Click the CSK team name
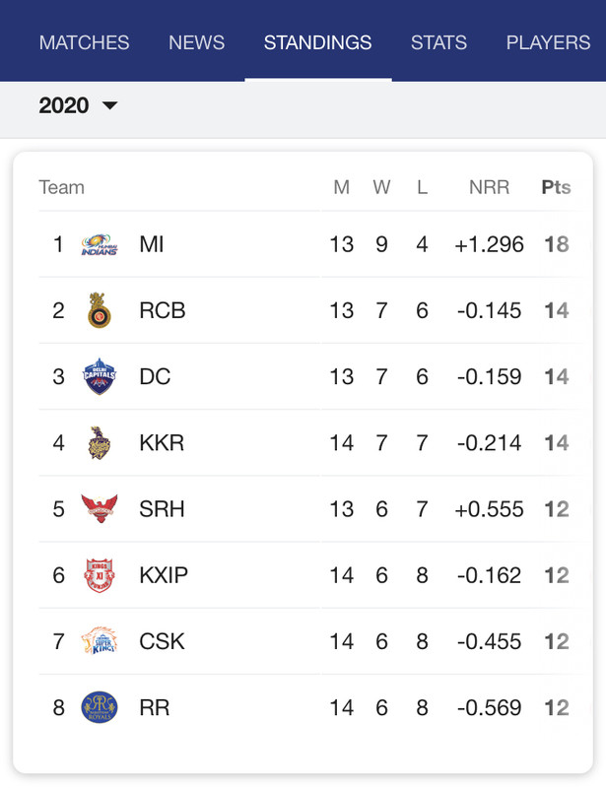 click(x=163, y=641)
